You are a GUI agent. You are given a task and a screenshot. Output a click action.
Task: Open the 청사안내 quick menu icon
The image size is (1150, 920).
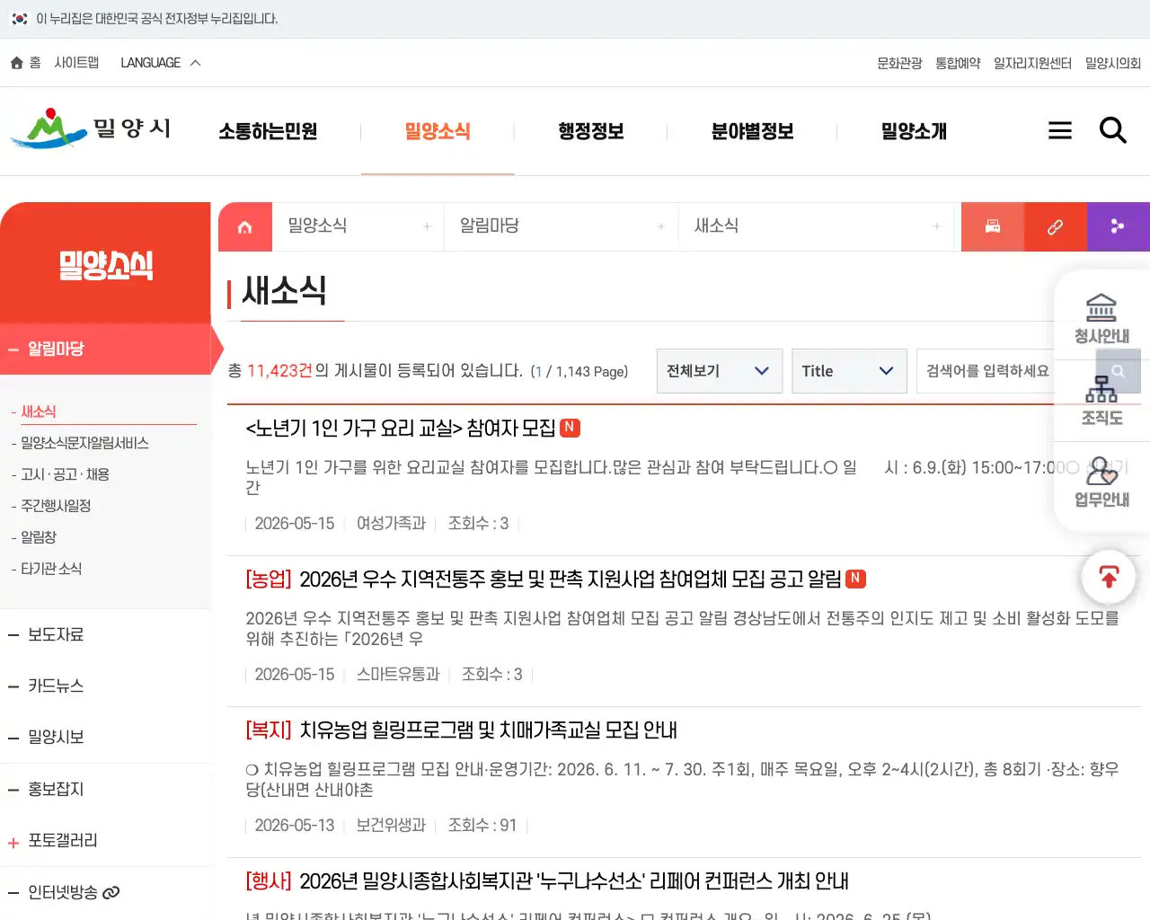click(x=1101, y=319)
